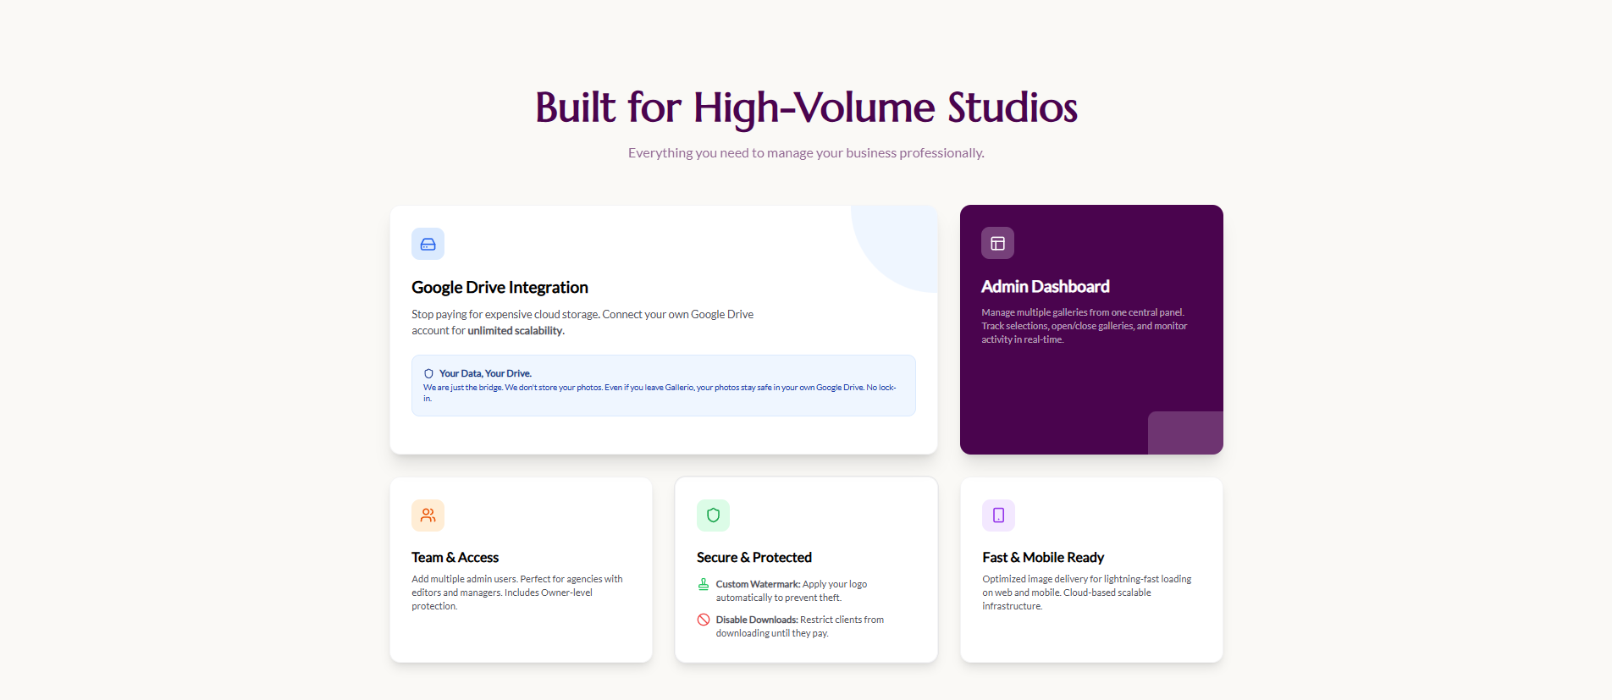Click the Fast & Mobile Ready title

(x=1043, y=557)
